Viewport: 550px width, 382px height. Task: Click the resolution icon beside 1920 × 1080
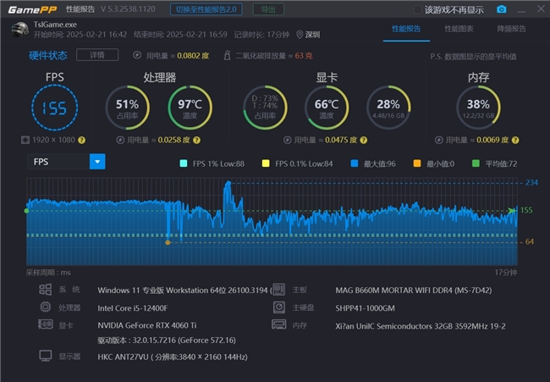click(x=25, y=140)
